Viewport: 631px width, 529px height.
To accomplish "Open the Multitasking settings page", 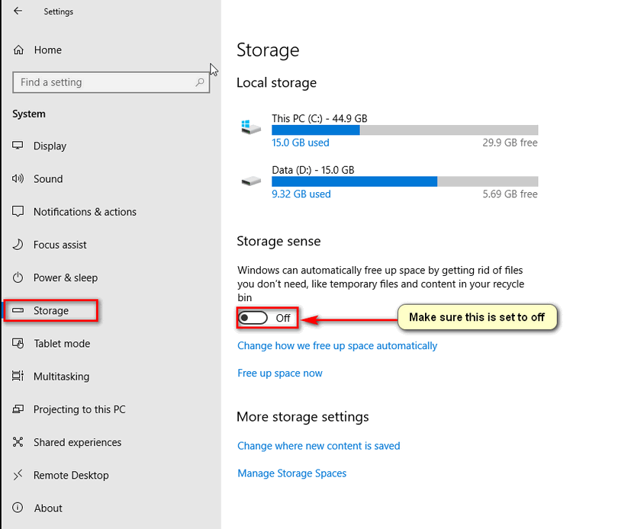I will pyautogui.click(x=61, y=377).
